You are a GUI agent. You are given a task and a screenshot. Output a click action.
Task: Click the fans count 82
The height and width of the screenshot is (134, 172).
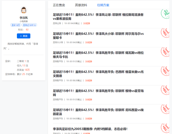tap(27, 30)
